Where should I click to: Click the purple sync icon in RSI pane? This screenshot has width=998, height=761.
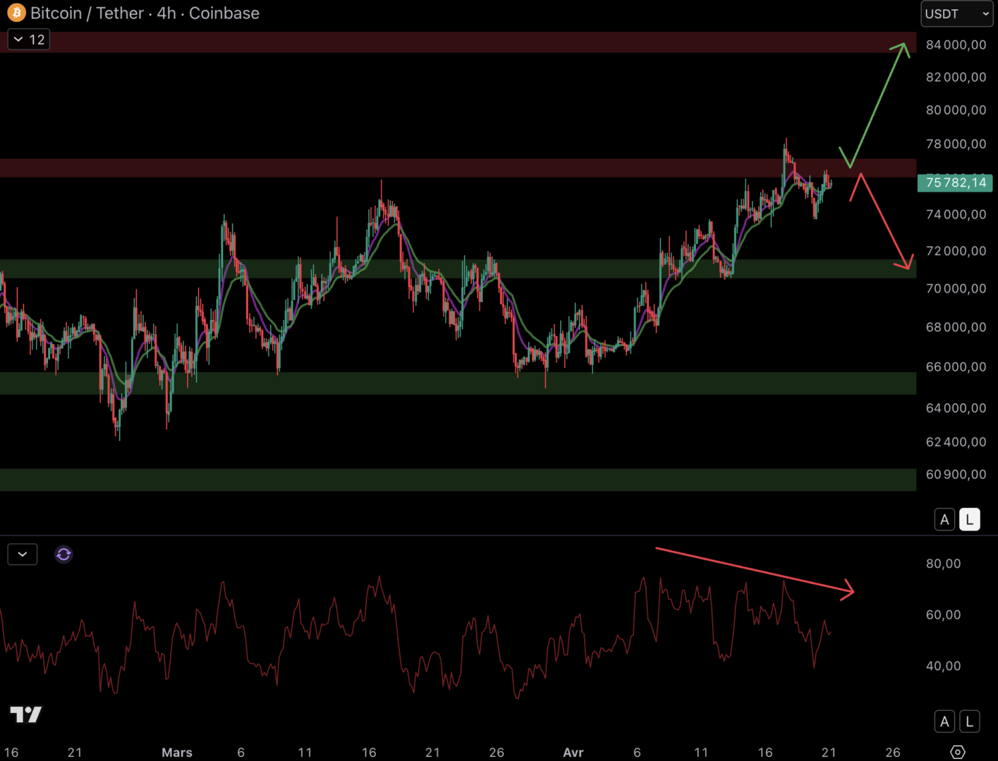pyautogui.click(x=63, y=555)
